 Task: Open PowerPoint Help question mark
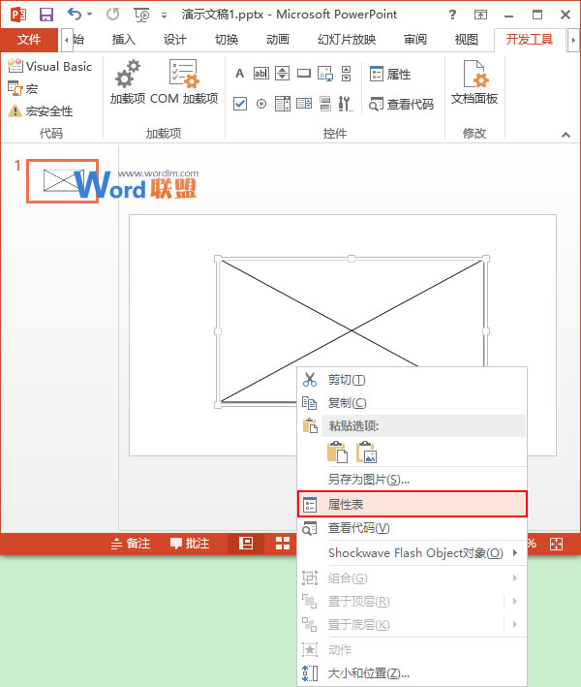click(x=453, y=15)
